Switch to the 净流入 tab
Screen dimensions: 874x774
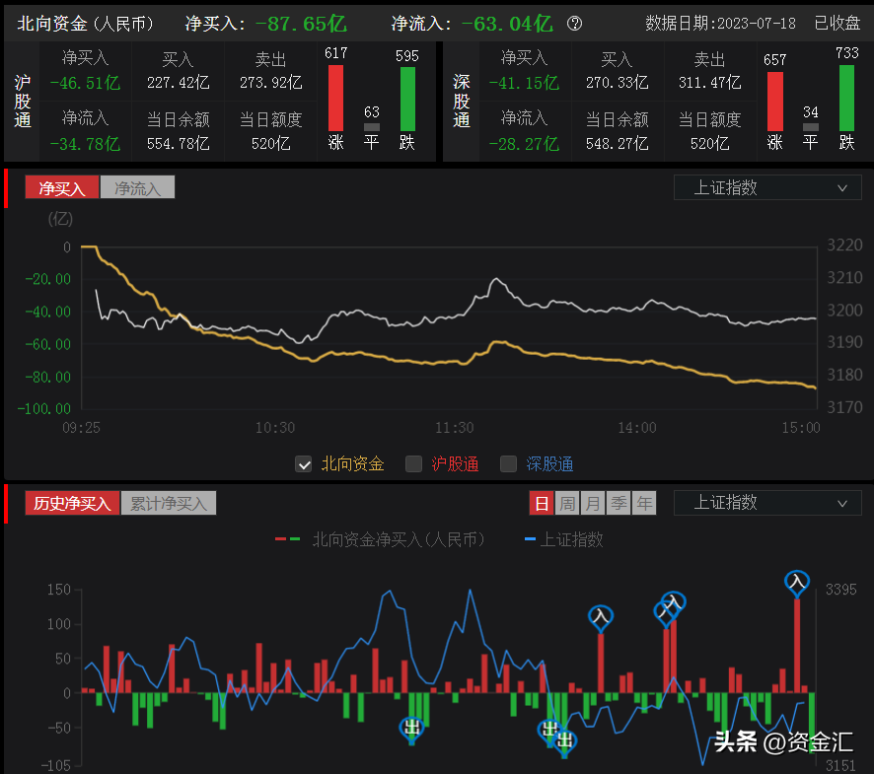click(x=137, y=187)
